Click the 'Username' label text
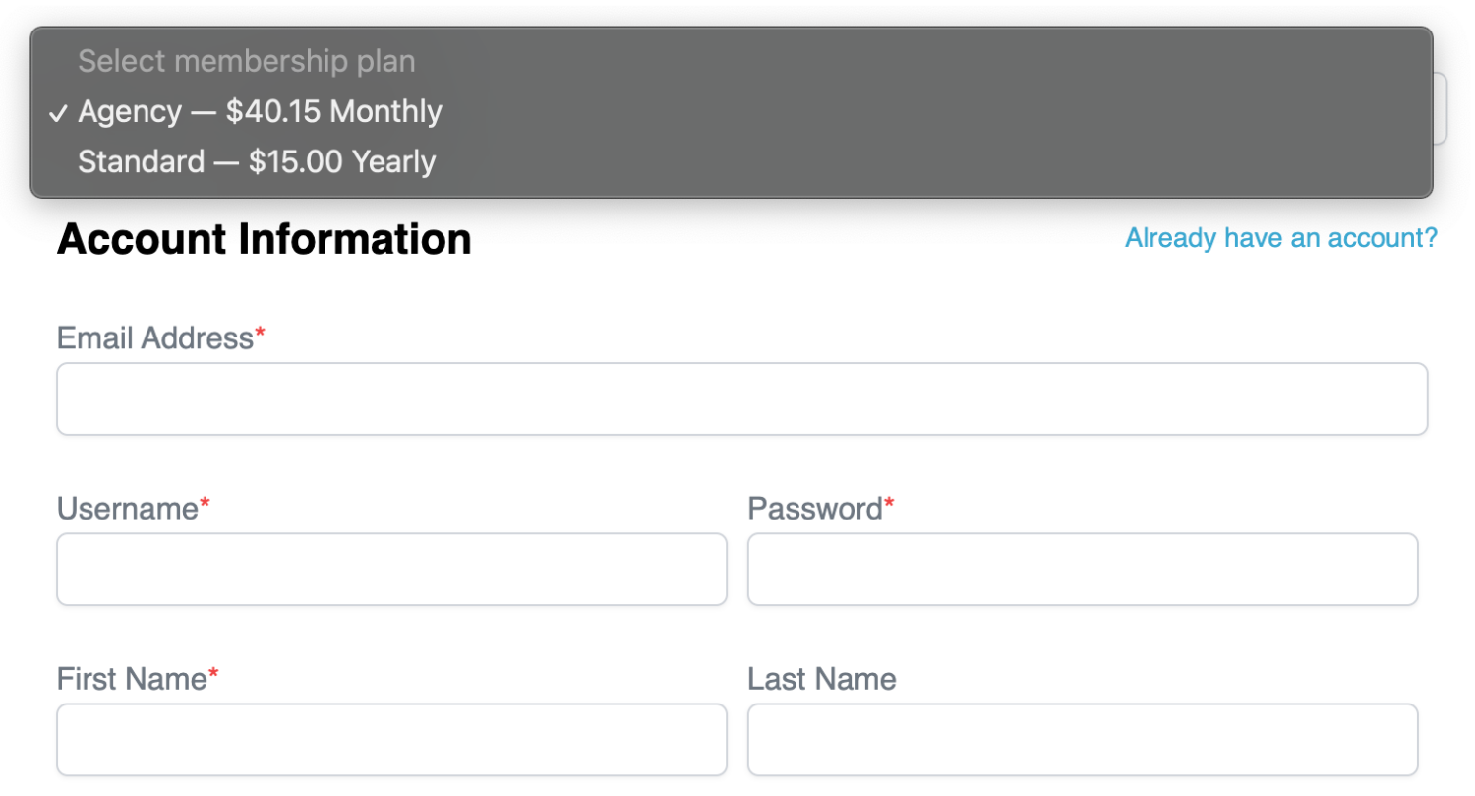Screen dimensions: 1475x796 (128, 509)
